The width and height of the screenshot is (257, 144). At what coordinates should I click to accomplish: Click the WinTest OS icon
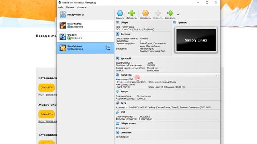click(x=63, y=36)
